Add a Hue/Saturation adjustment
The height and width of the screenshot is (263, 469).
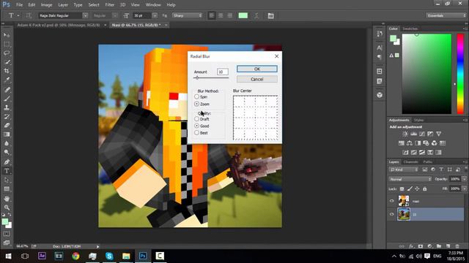(401, 143)
